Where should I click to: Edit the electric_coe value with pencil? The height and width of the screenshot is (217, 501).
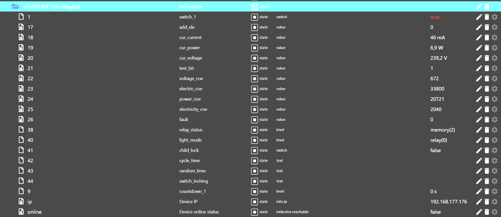tap(479, 89)
